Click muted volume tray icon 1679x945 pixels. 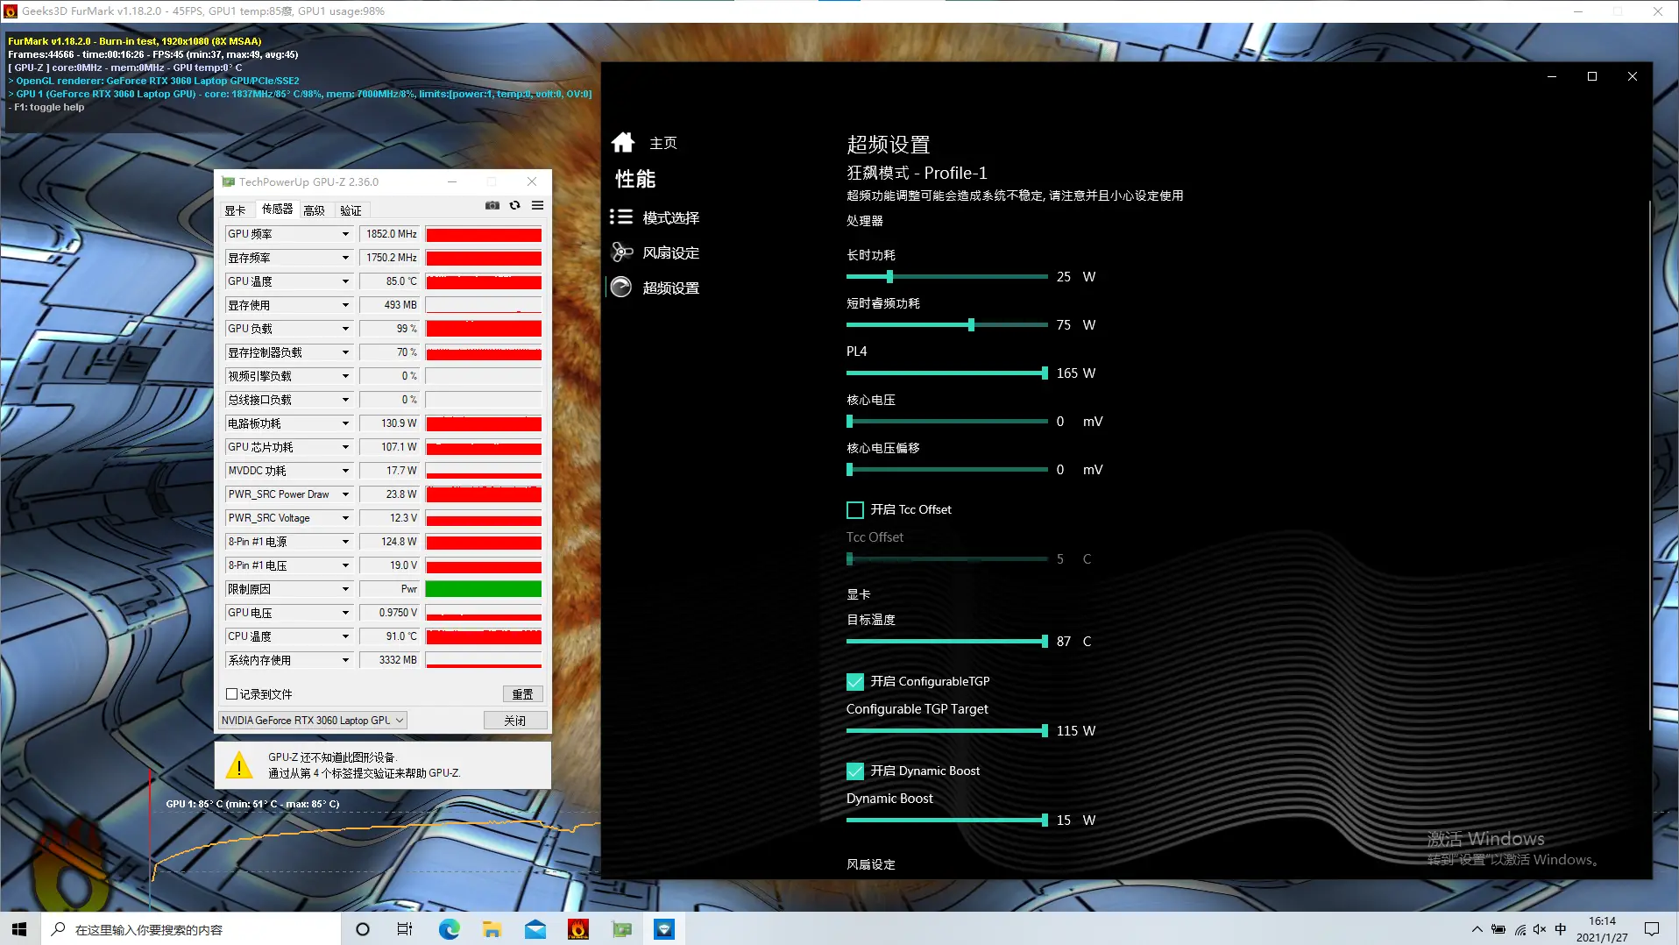(1540, 929)
